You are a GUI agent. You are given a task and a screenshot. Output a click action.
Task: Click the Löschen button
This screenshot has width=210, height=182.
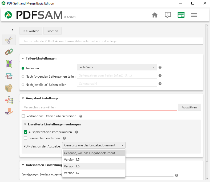point(52,31)
